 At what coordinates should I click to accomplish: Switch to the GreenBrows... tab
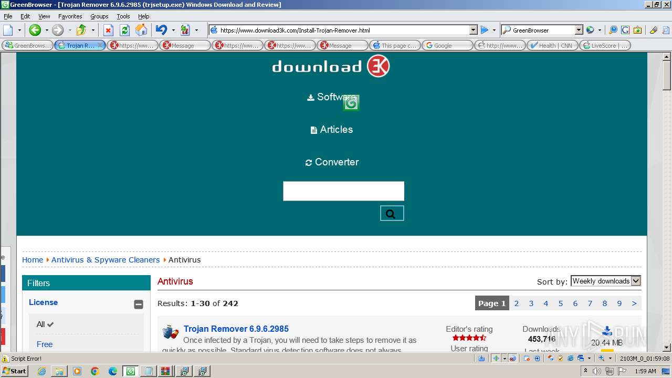click(27, 46)
